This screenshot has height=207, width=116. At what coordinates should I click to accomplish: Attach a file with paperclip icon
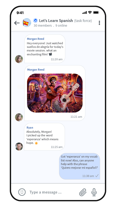coord(83,192)
